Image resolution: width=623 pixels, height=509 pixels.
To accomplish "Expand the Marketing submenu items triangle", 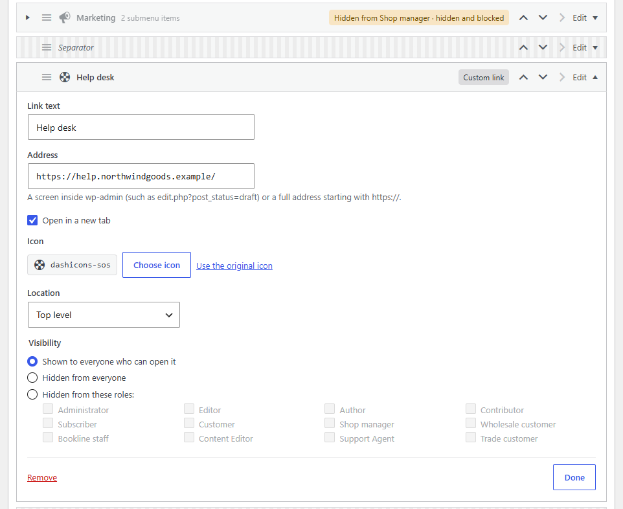I will point(27,17).
